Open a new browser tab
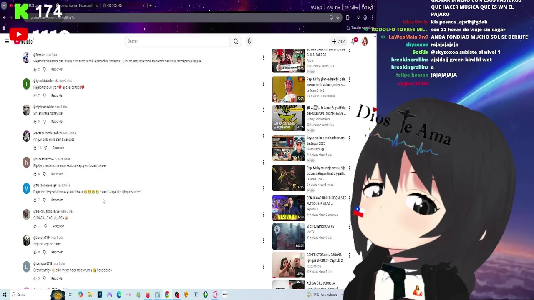The width and height of the screenshot is (534, 300). [151, 6]
